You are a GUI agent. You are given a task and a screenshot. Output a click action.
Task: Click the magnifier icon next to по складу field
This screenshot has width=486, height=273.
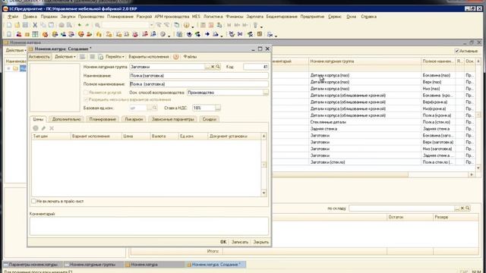468,209
